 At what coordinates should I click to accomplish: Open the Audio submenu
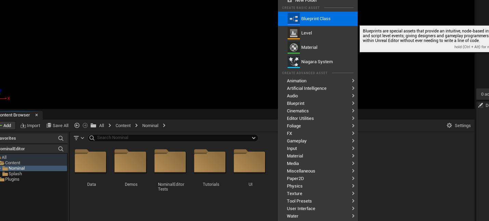318,96
